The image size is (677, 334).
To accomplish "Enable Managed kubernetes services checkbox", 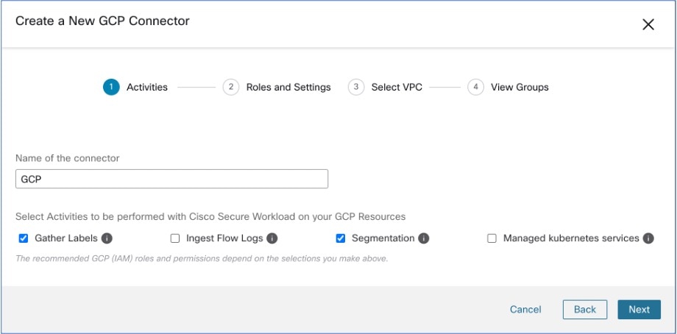I will 492,238.
